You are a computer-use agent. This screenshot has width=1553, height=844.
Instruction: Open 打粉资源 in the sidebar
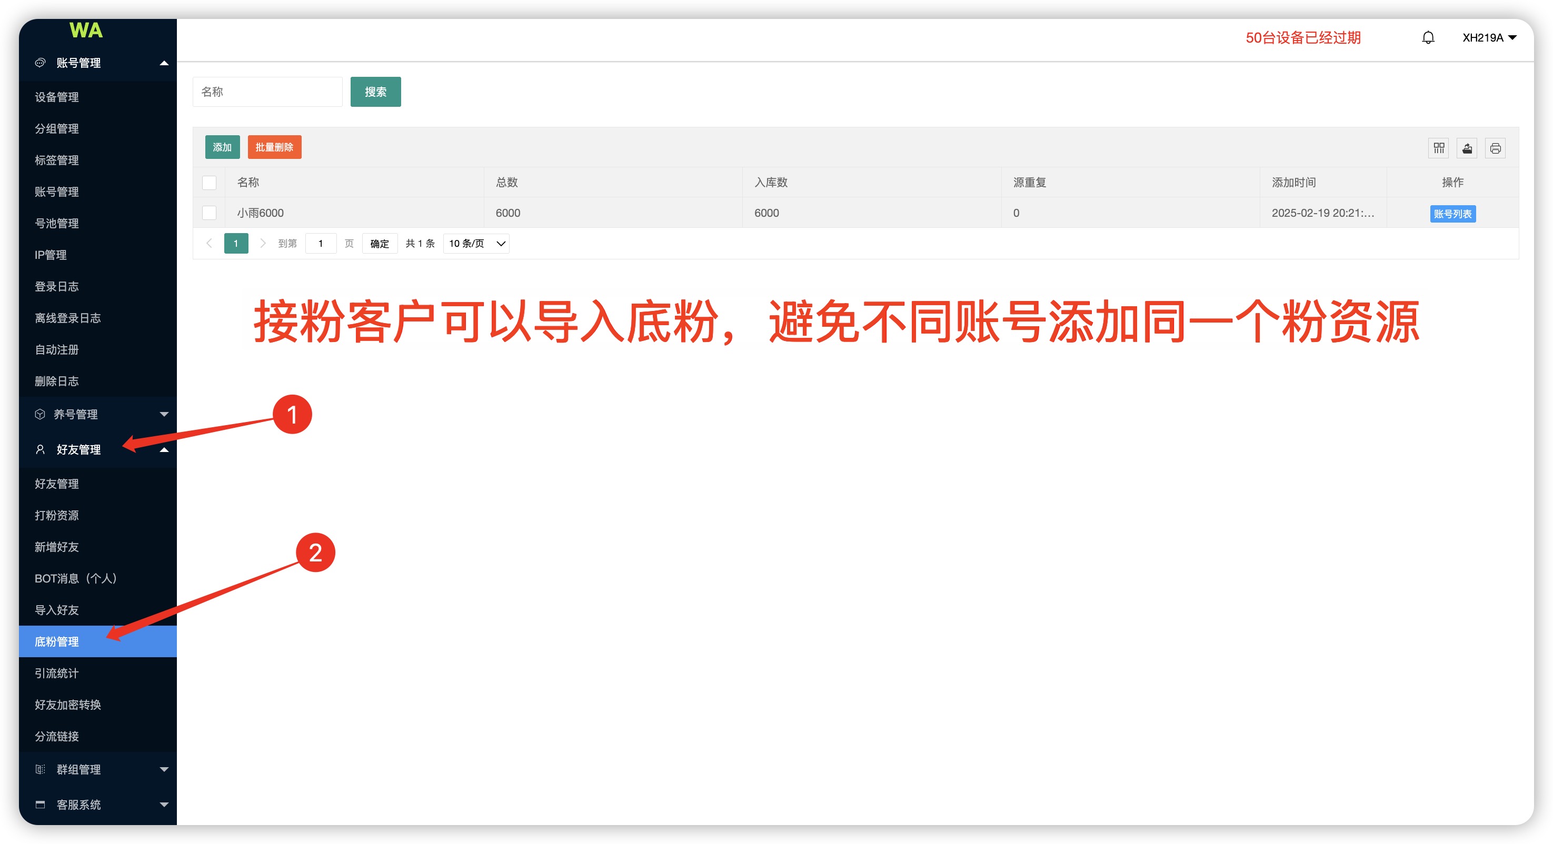click(57, 515)
